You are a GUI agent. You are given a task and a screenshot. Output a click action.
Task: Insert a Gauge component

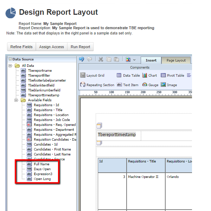pos(150,85)
